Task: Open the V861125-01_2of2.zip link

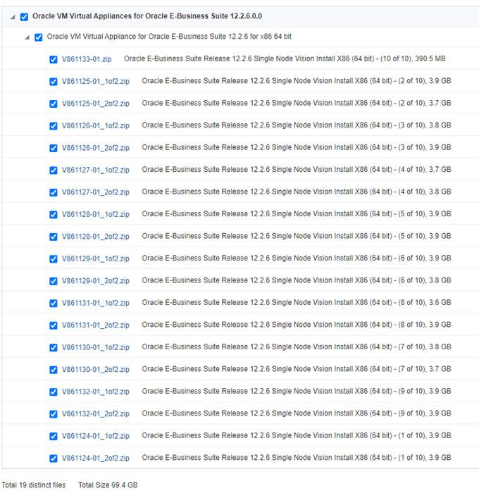Action: (95, 104)
